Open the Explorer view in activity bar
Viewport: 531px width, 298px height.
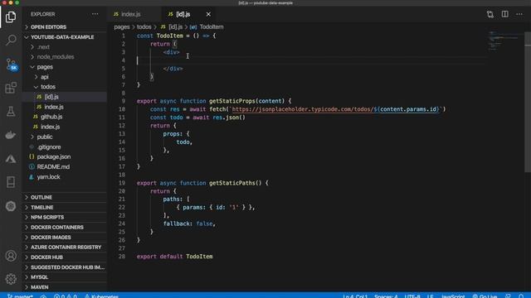pos(11,17)
